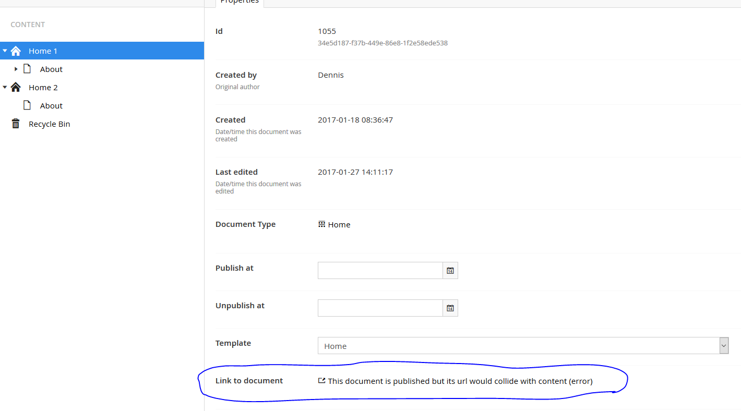Click the external link icon in Link to document
741x411 pixels.
[321, 381]
